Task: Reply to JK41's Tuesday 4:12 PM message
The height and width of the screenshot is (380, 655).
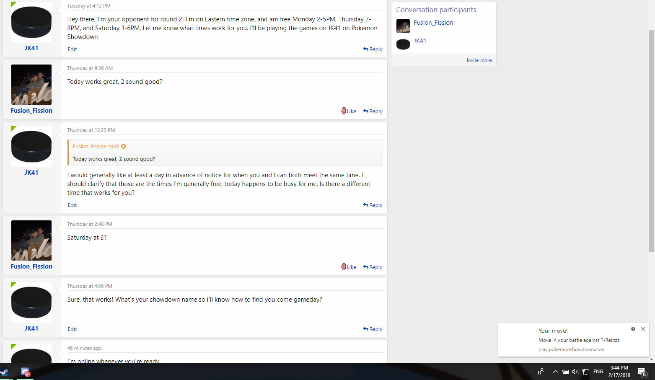Action: (373, 49)
